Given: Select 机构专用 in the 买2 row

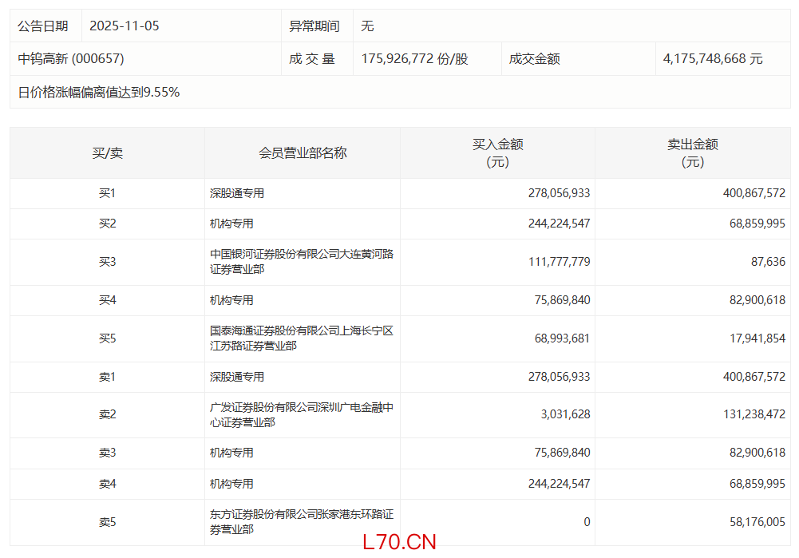Looking at the screenshot, I should (231, 224).
